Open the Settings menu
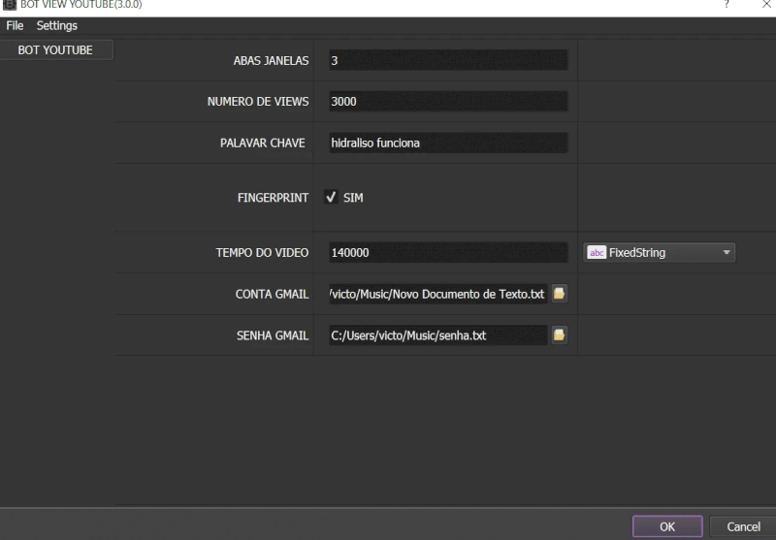Image resolution: width=776 pixels, height=540 pixels. [57, 26]
